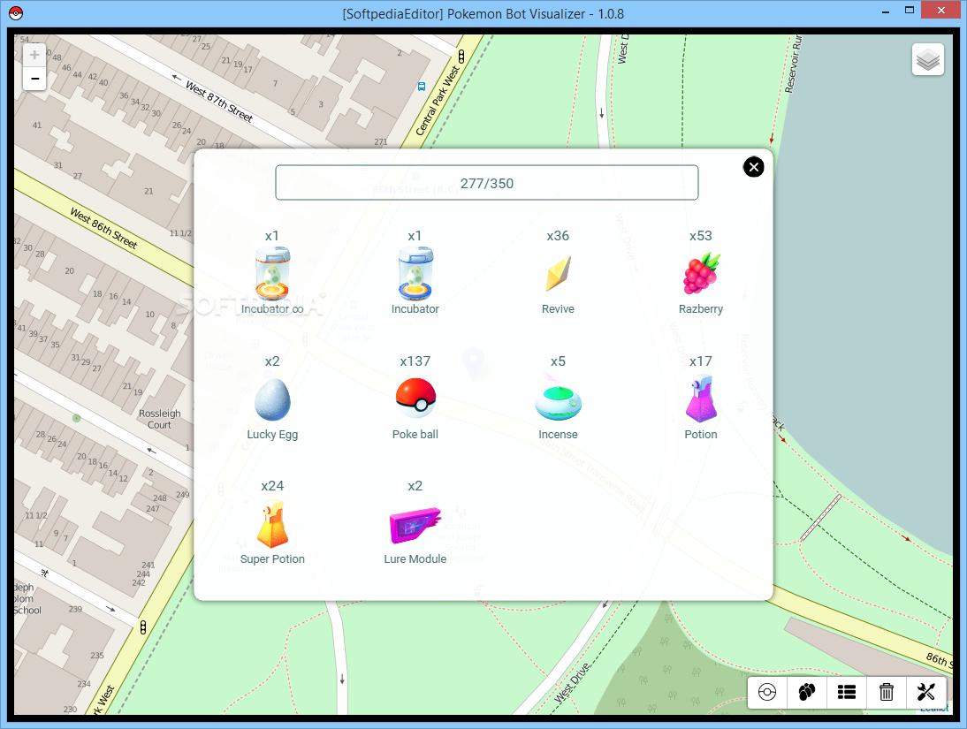Click the yellow Revive crystal icon

pos(558,274)
